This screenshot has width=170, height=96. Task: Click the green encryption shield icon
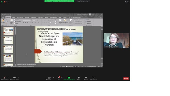(x=2, y=2)
